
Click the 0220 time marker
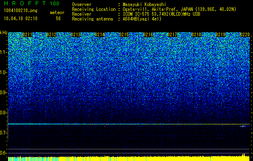click(x=245, y=35)
